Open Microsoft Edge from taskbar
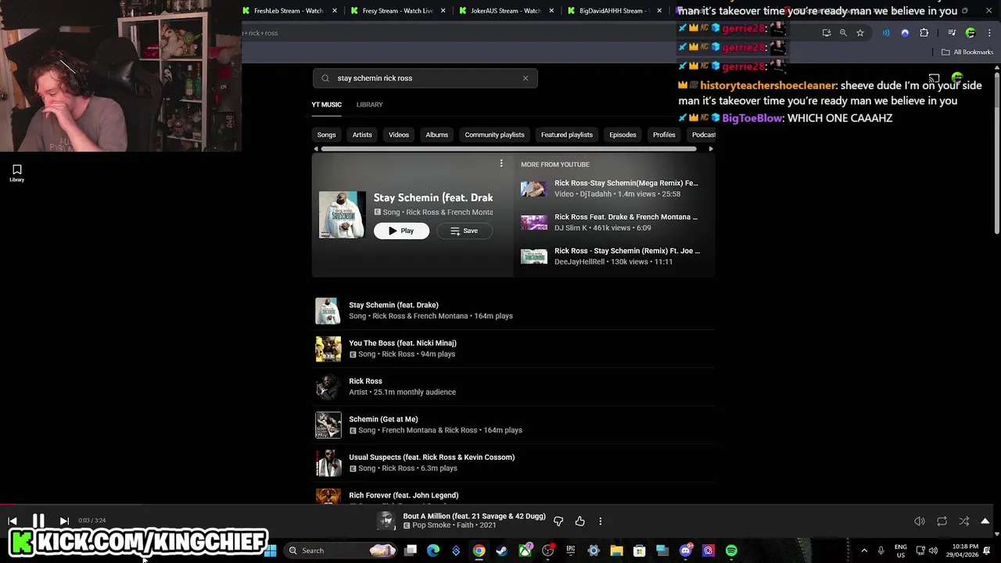The height and width of the screenshot is (563, 1001). tap(433, 550)
